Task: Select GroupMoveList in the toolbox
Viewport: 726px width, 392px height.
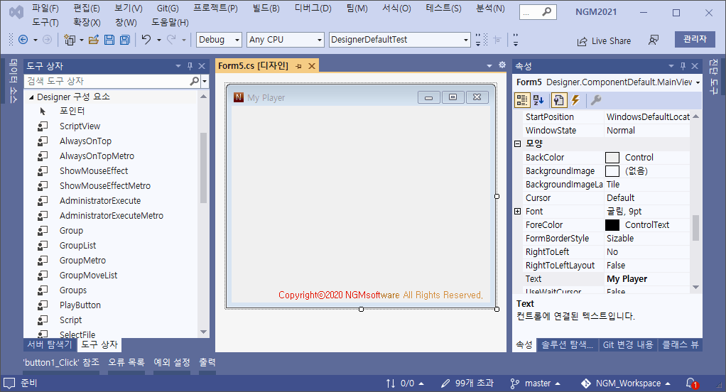Action: (88, 276)
